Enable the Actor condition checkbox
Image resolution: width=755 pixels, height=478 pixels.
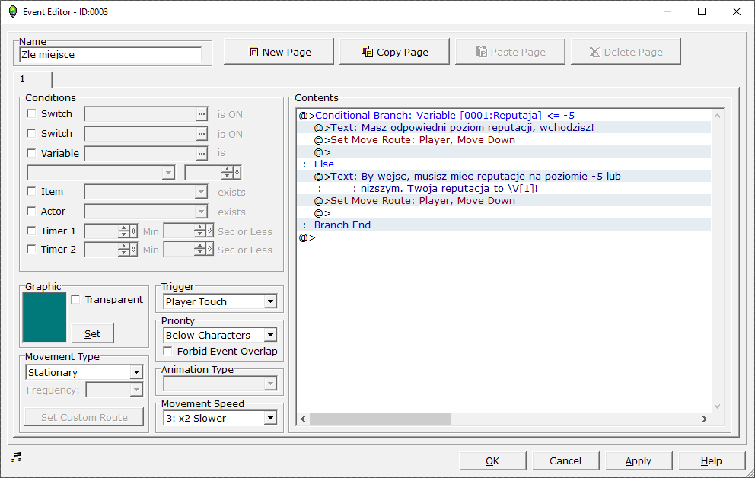pos(32,211)
